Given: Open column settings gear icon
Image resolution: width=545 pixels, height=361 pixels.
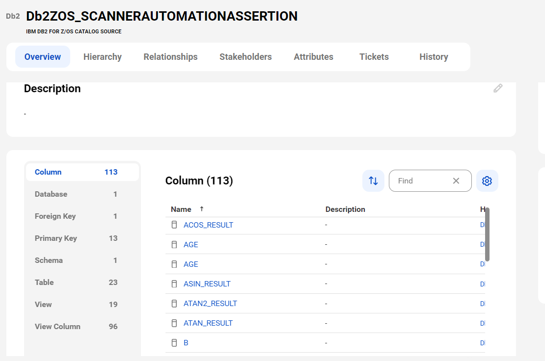Looking at the screenshot, I should tap(487, 181).
